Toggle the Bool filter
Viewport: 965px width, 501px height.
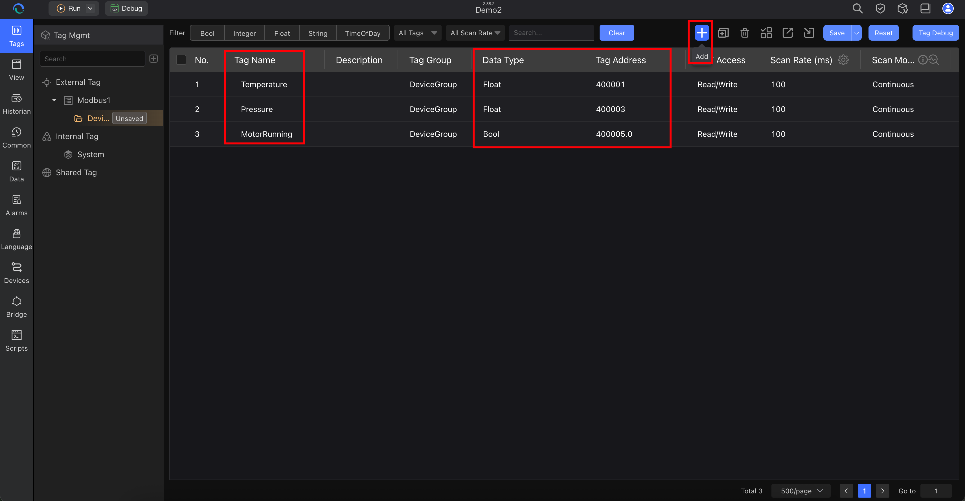click(x=207, y=33)
